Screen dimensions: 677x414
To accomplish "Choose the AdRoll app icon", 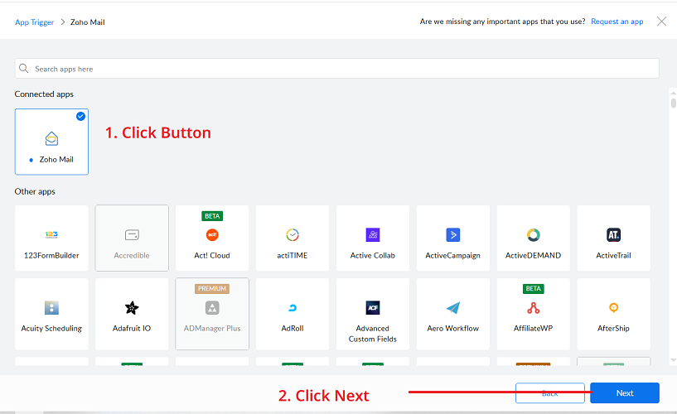I will 292,308.
